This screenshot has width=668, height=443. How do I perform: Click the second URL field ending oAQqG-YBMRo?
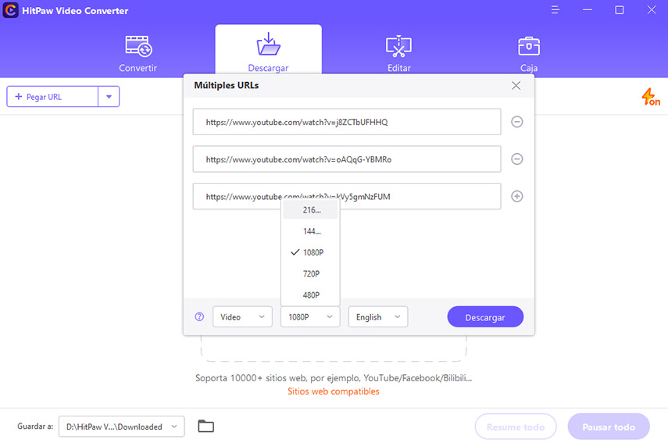[x=347, y=159]
